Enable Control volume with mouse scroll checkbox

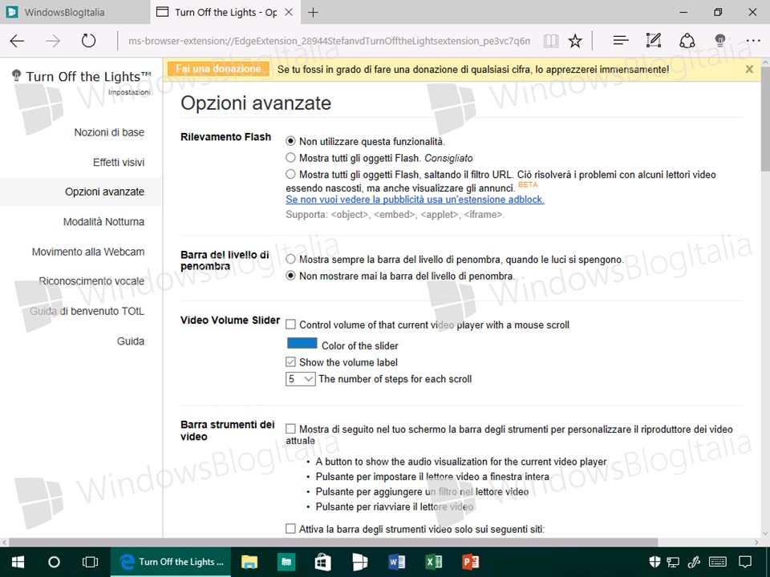click(290, 325)
